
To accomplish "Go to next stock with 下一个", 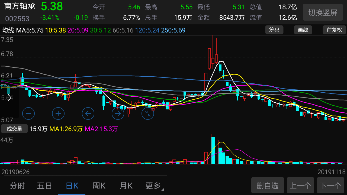I will [330, 186].
